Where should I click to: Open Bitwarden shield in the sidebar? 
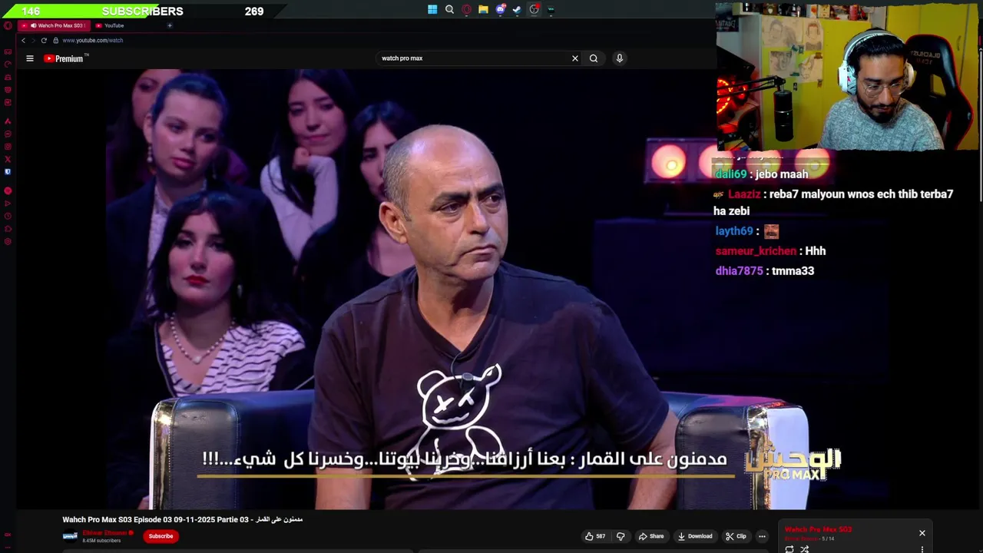click(8, 171)
